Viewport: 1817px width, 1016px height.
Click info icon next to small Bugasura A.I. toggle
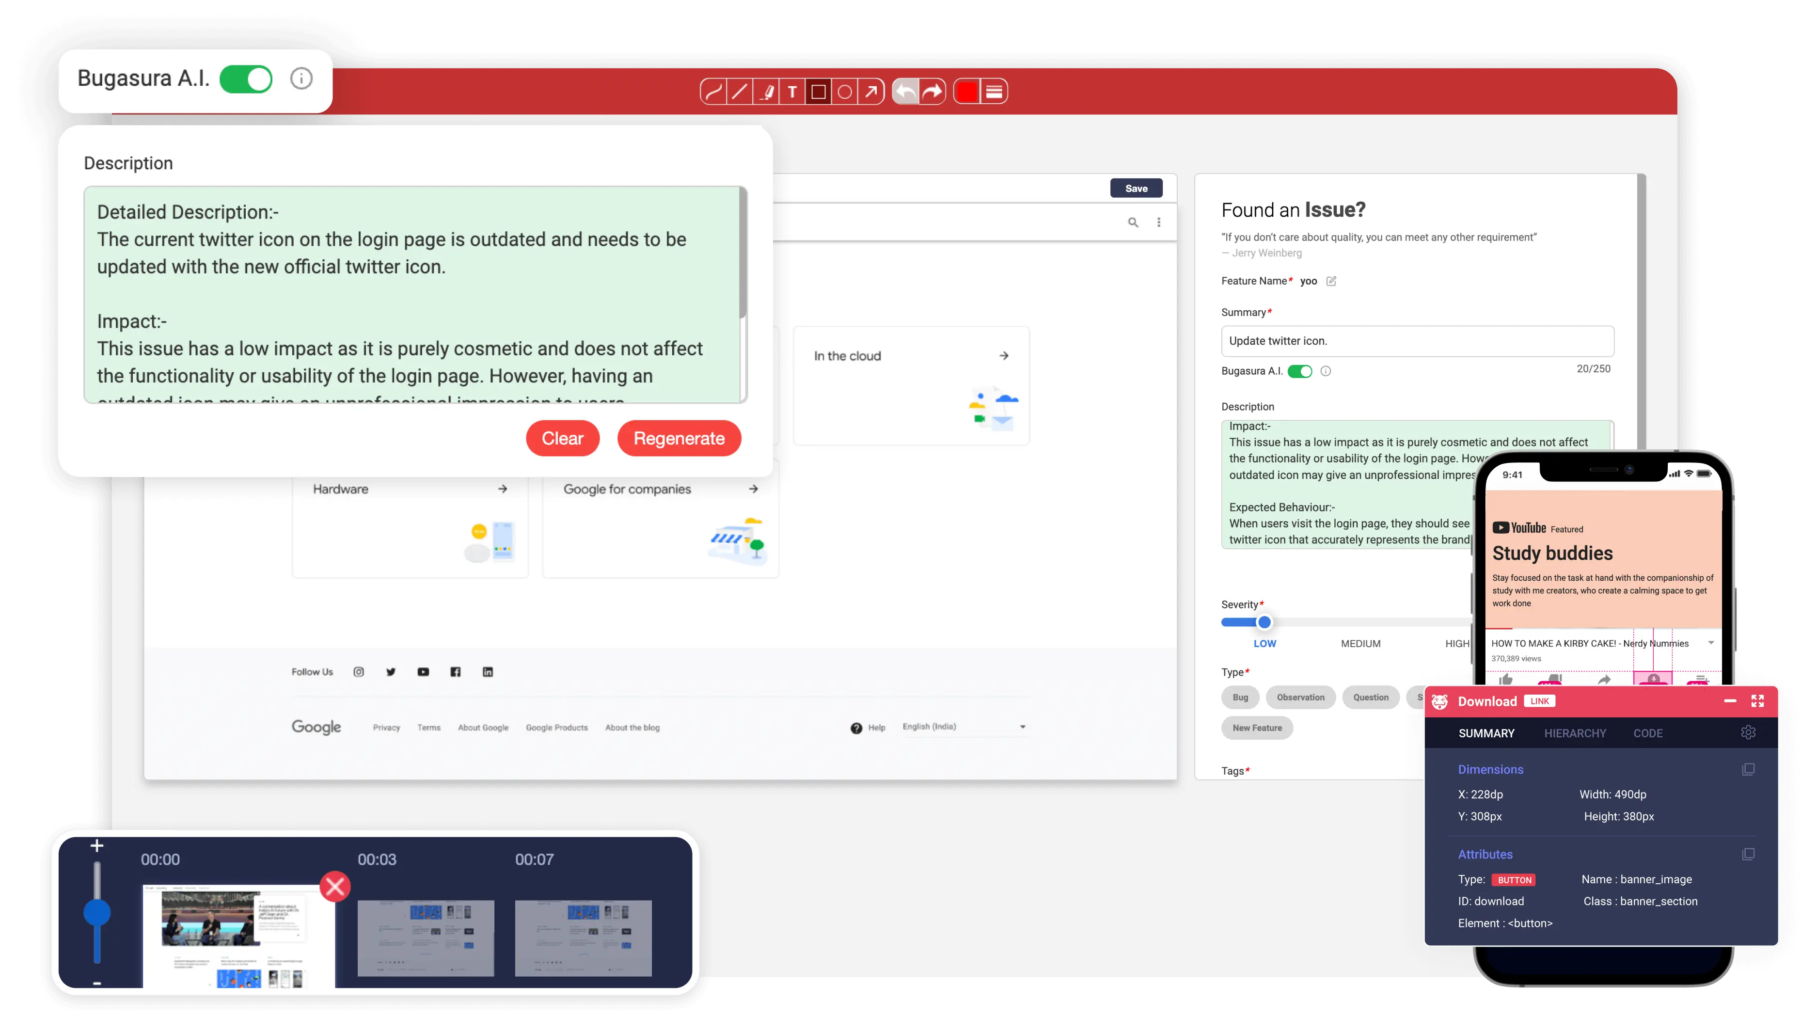click(1326, 371)
